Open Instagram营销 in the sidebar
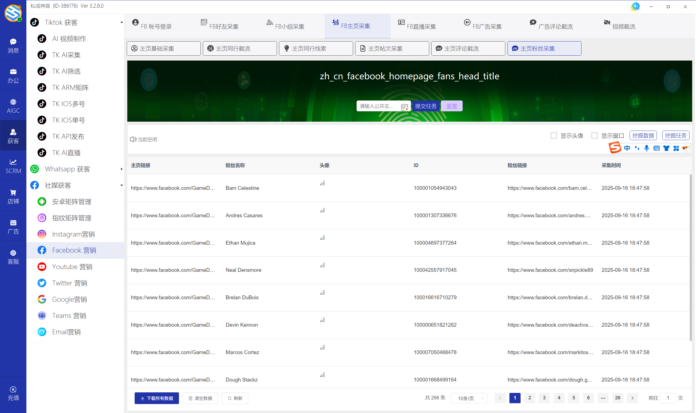 coord(73,234)
